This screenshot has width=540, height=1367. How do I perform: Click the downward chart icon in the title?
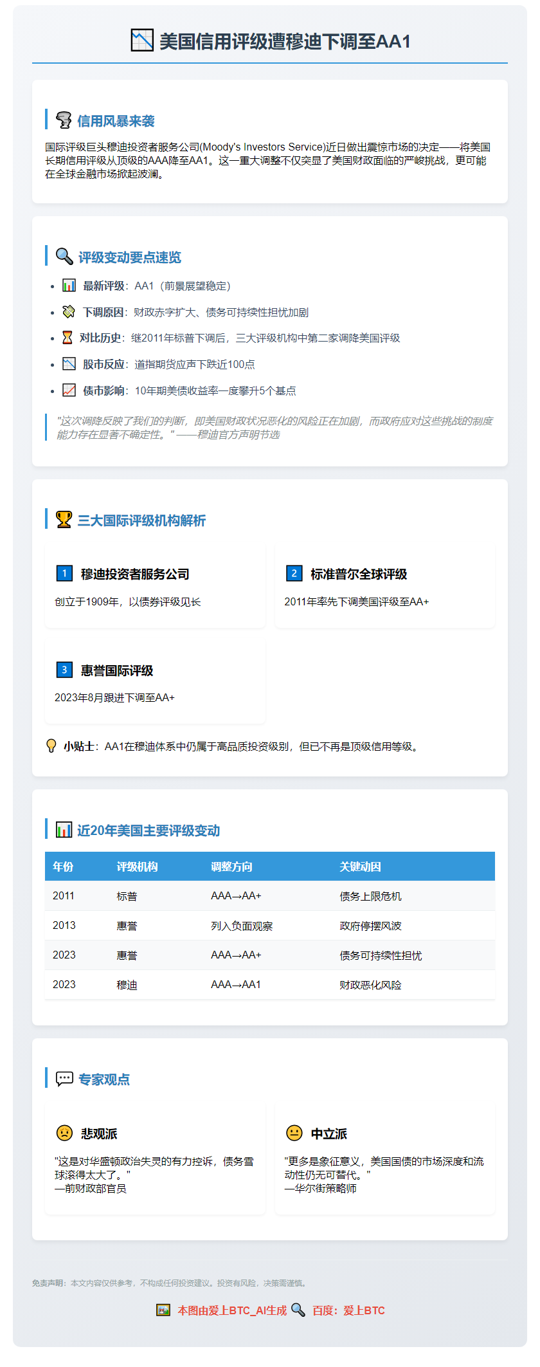(142, 41)
